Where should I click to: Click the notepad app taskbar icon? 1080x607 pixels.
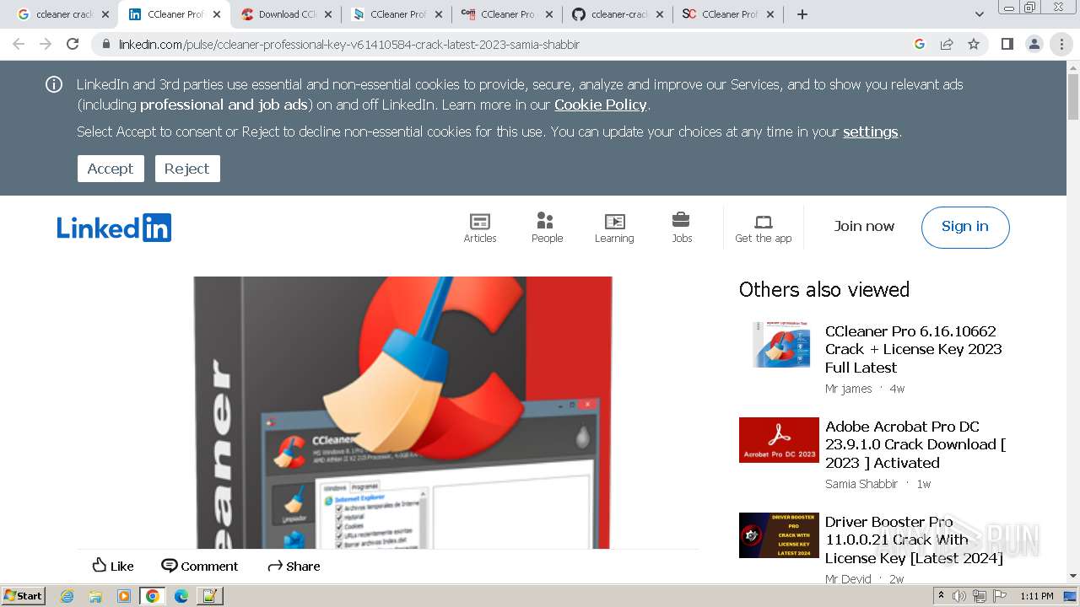click(209, 596)
